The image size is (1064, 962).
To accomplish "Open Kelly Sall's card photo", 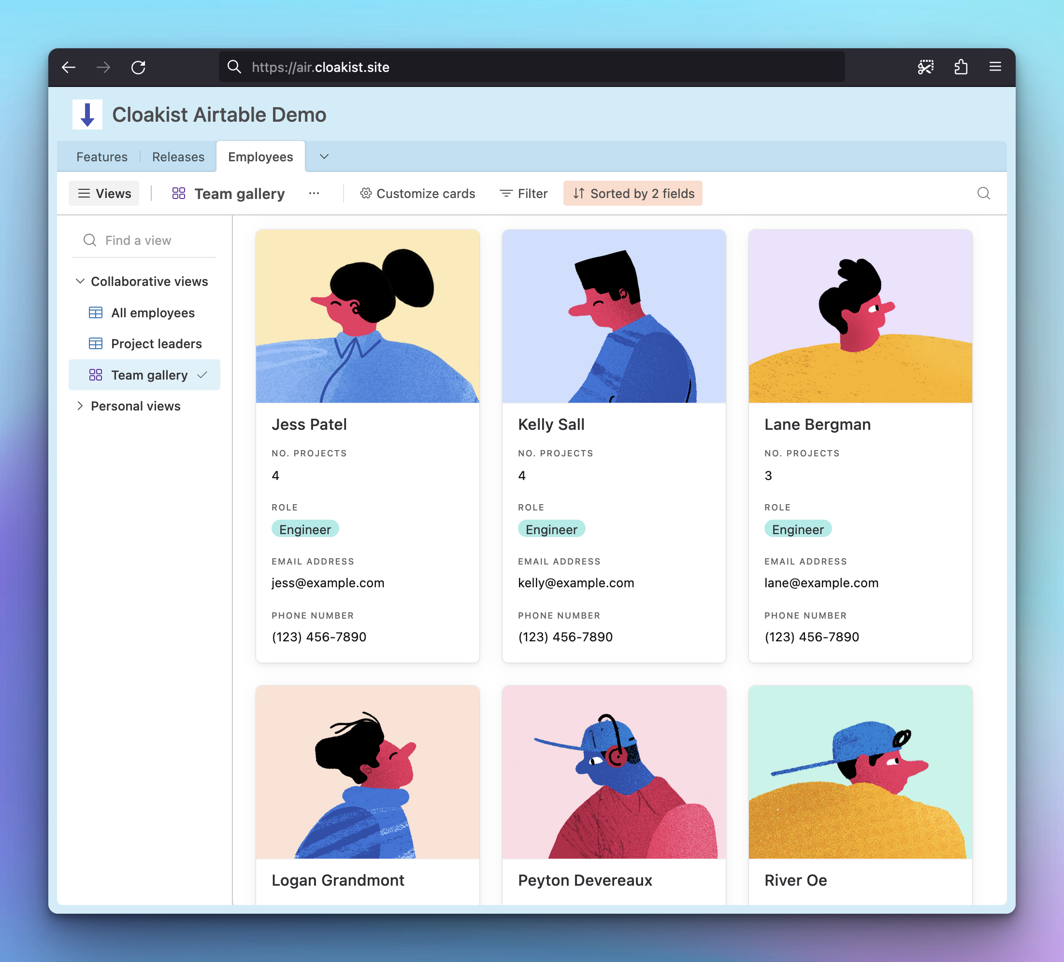I will click(614, 316).
